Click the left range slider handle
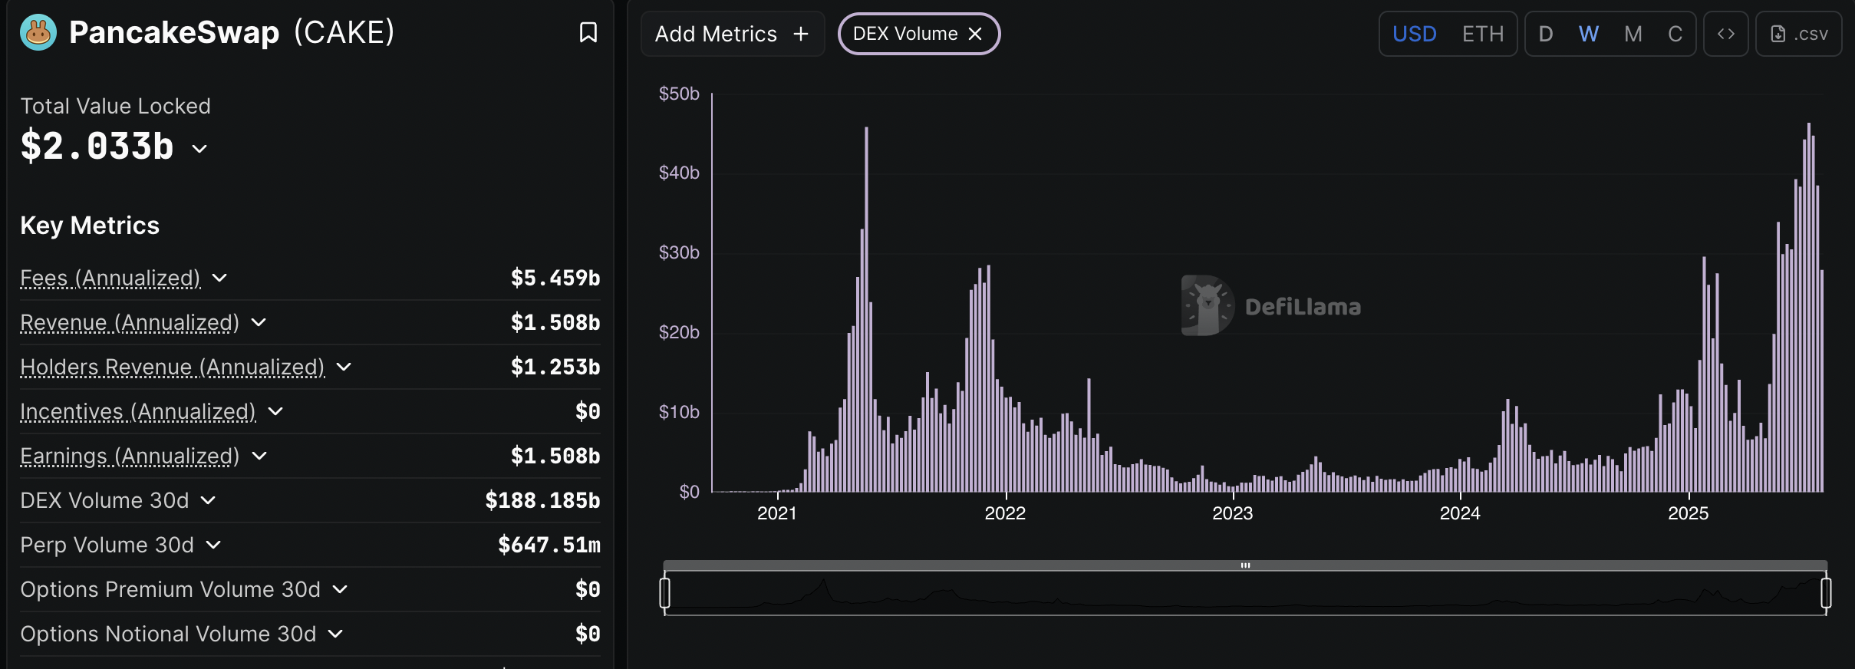The width and height of the screenshot is (1855, 669). pos(665,593)
